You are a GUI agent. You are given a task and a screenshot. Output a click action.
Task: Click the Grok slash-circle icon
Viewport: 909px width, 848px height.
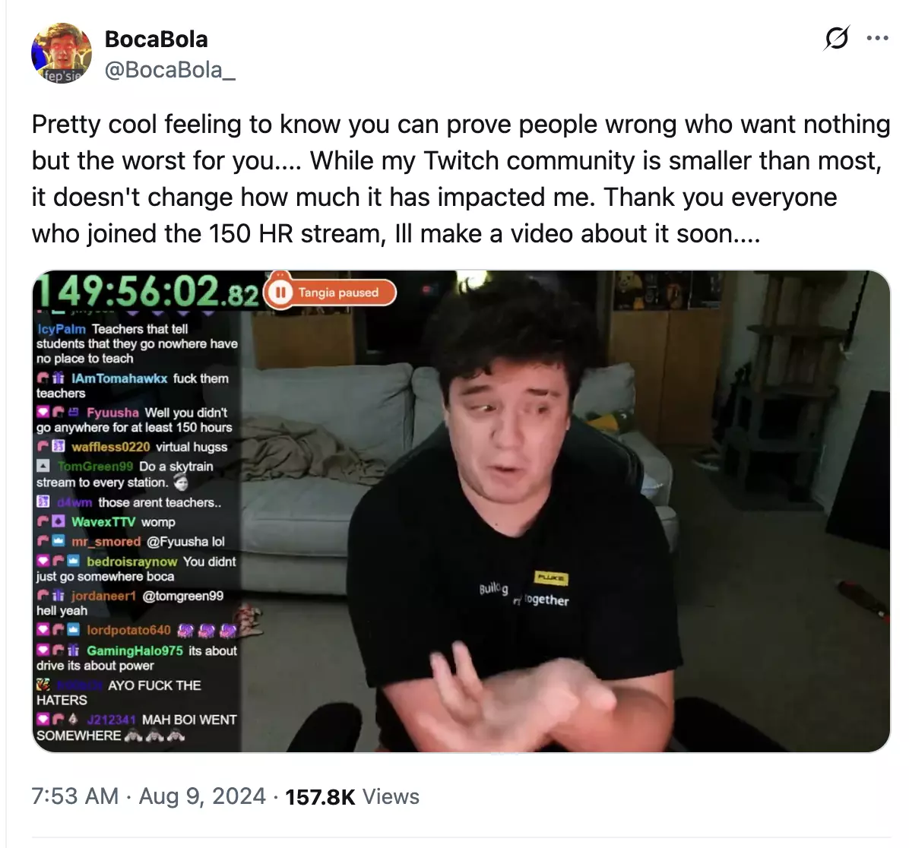(x=837, y=38)
